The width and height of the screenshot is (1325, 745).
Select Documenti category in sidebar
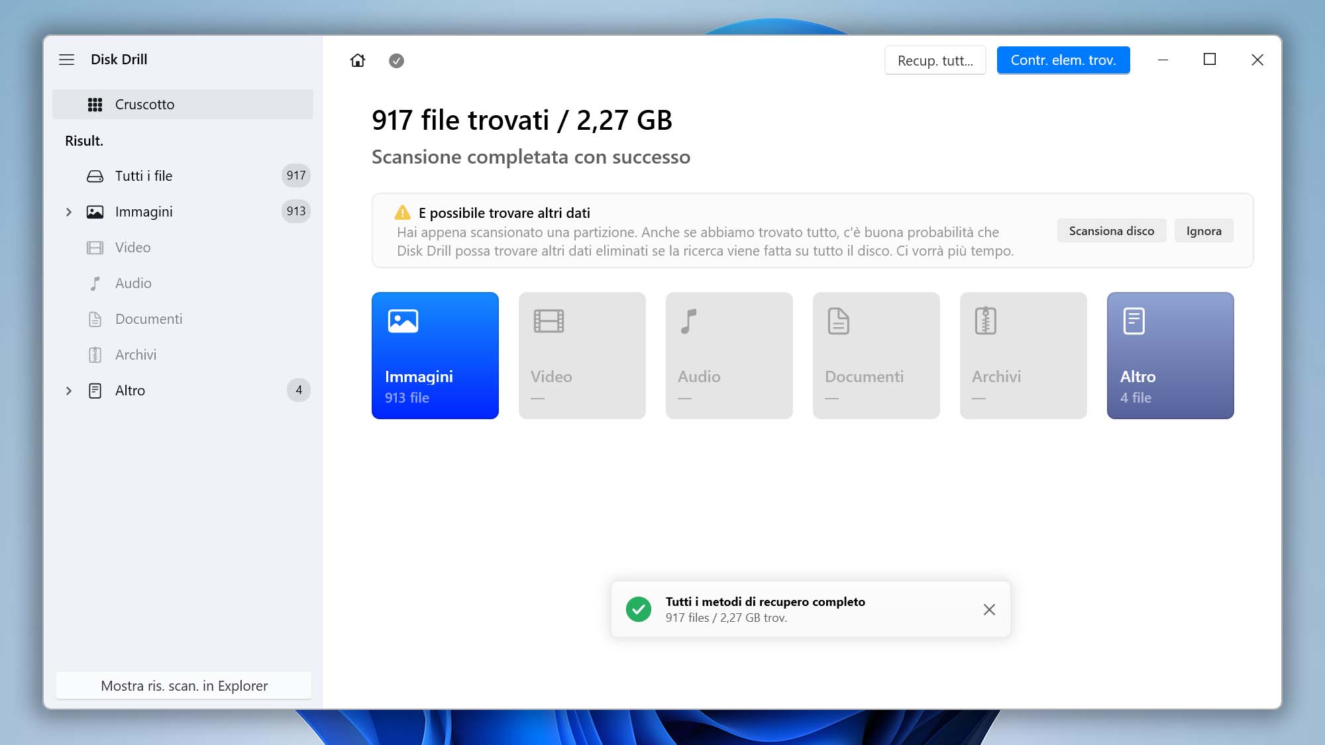[183, 319]
